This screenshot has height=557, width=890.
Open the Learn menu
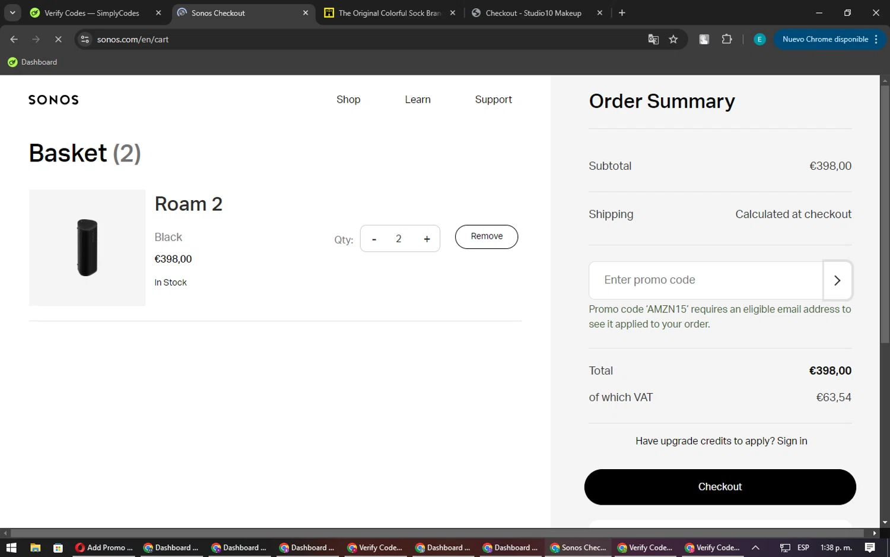(418, 99)
